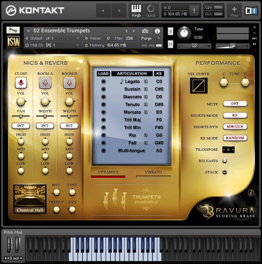
Task: Click the Native Instruments NI logo
Action: [x=251, y=11]
